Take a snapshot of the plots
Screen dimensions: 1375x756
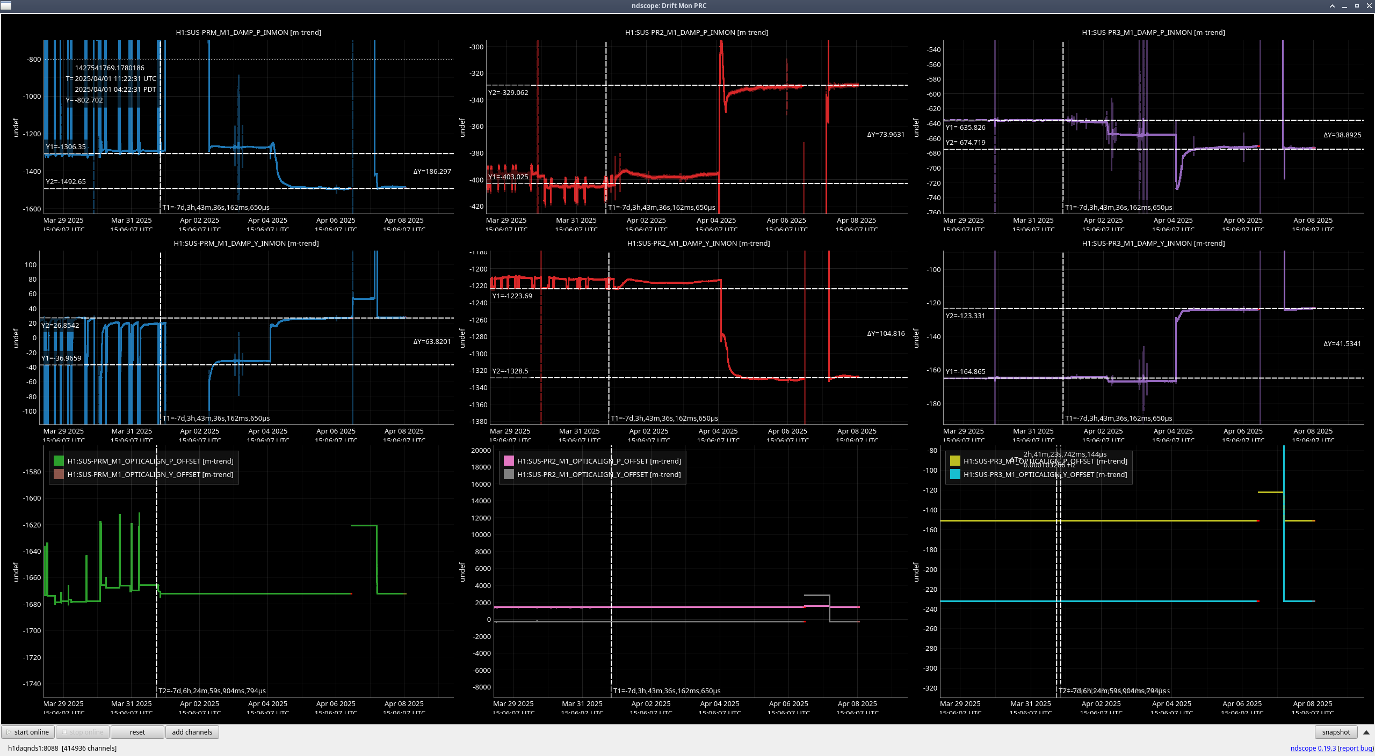tap(1336, 732)
